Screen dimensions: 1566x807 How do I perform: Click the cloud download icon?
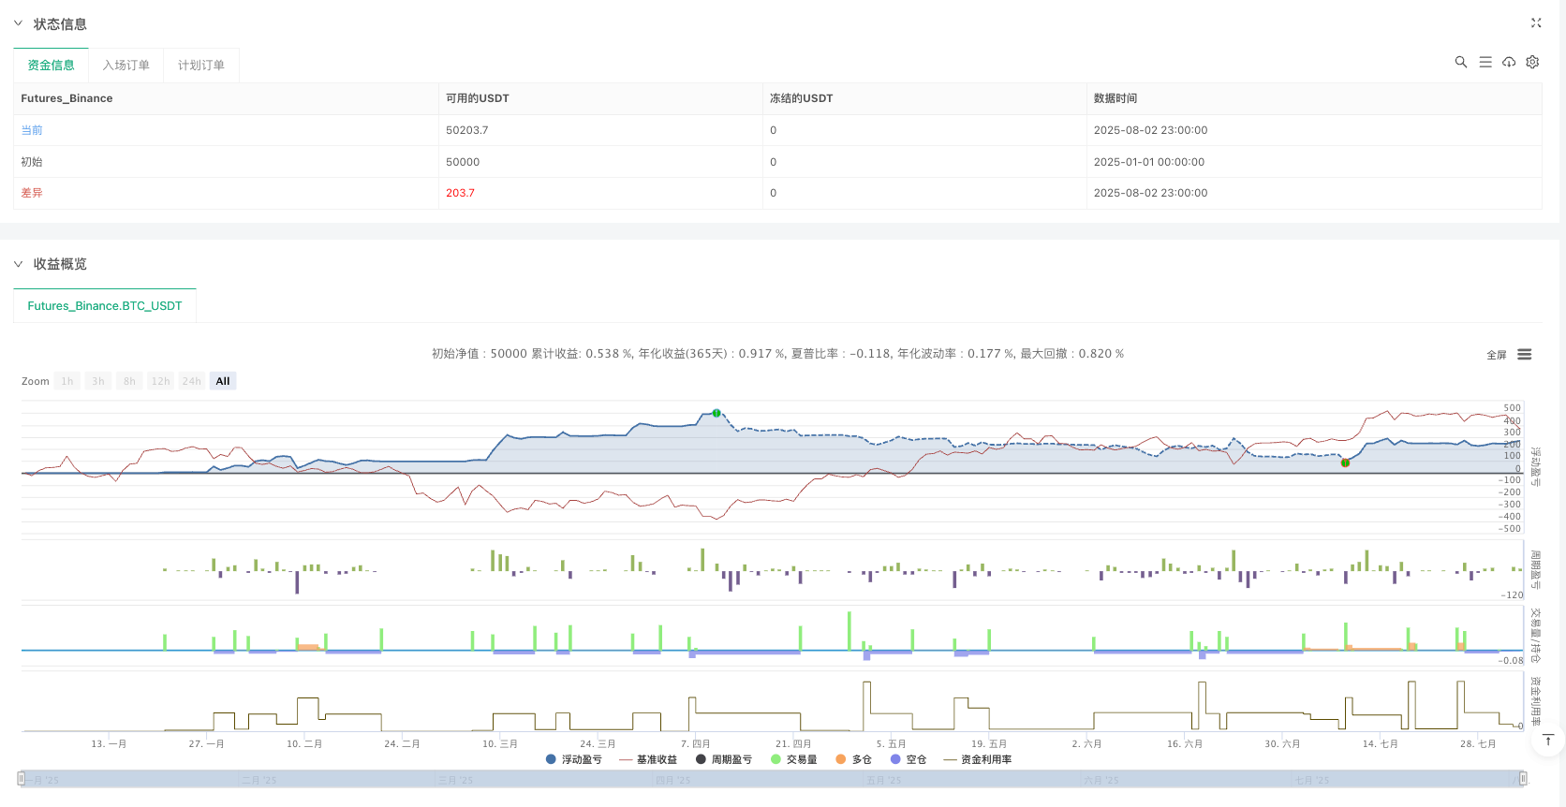tap(1509, 62)
